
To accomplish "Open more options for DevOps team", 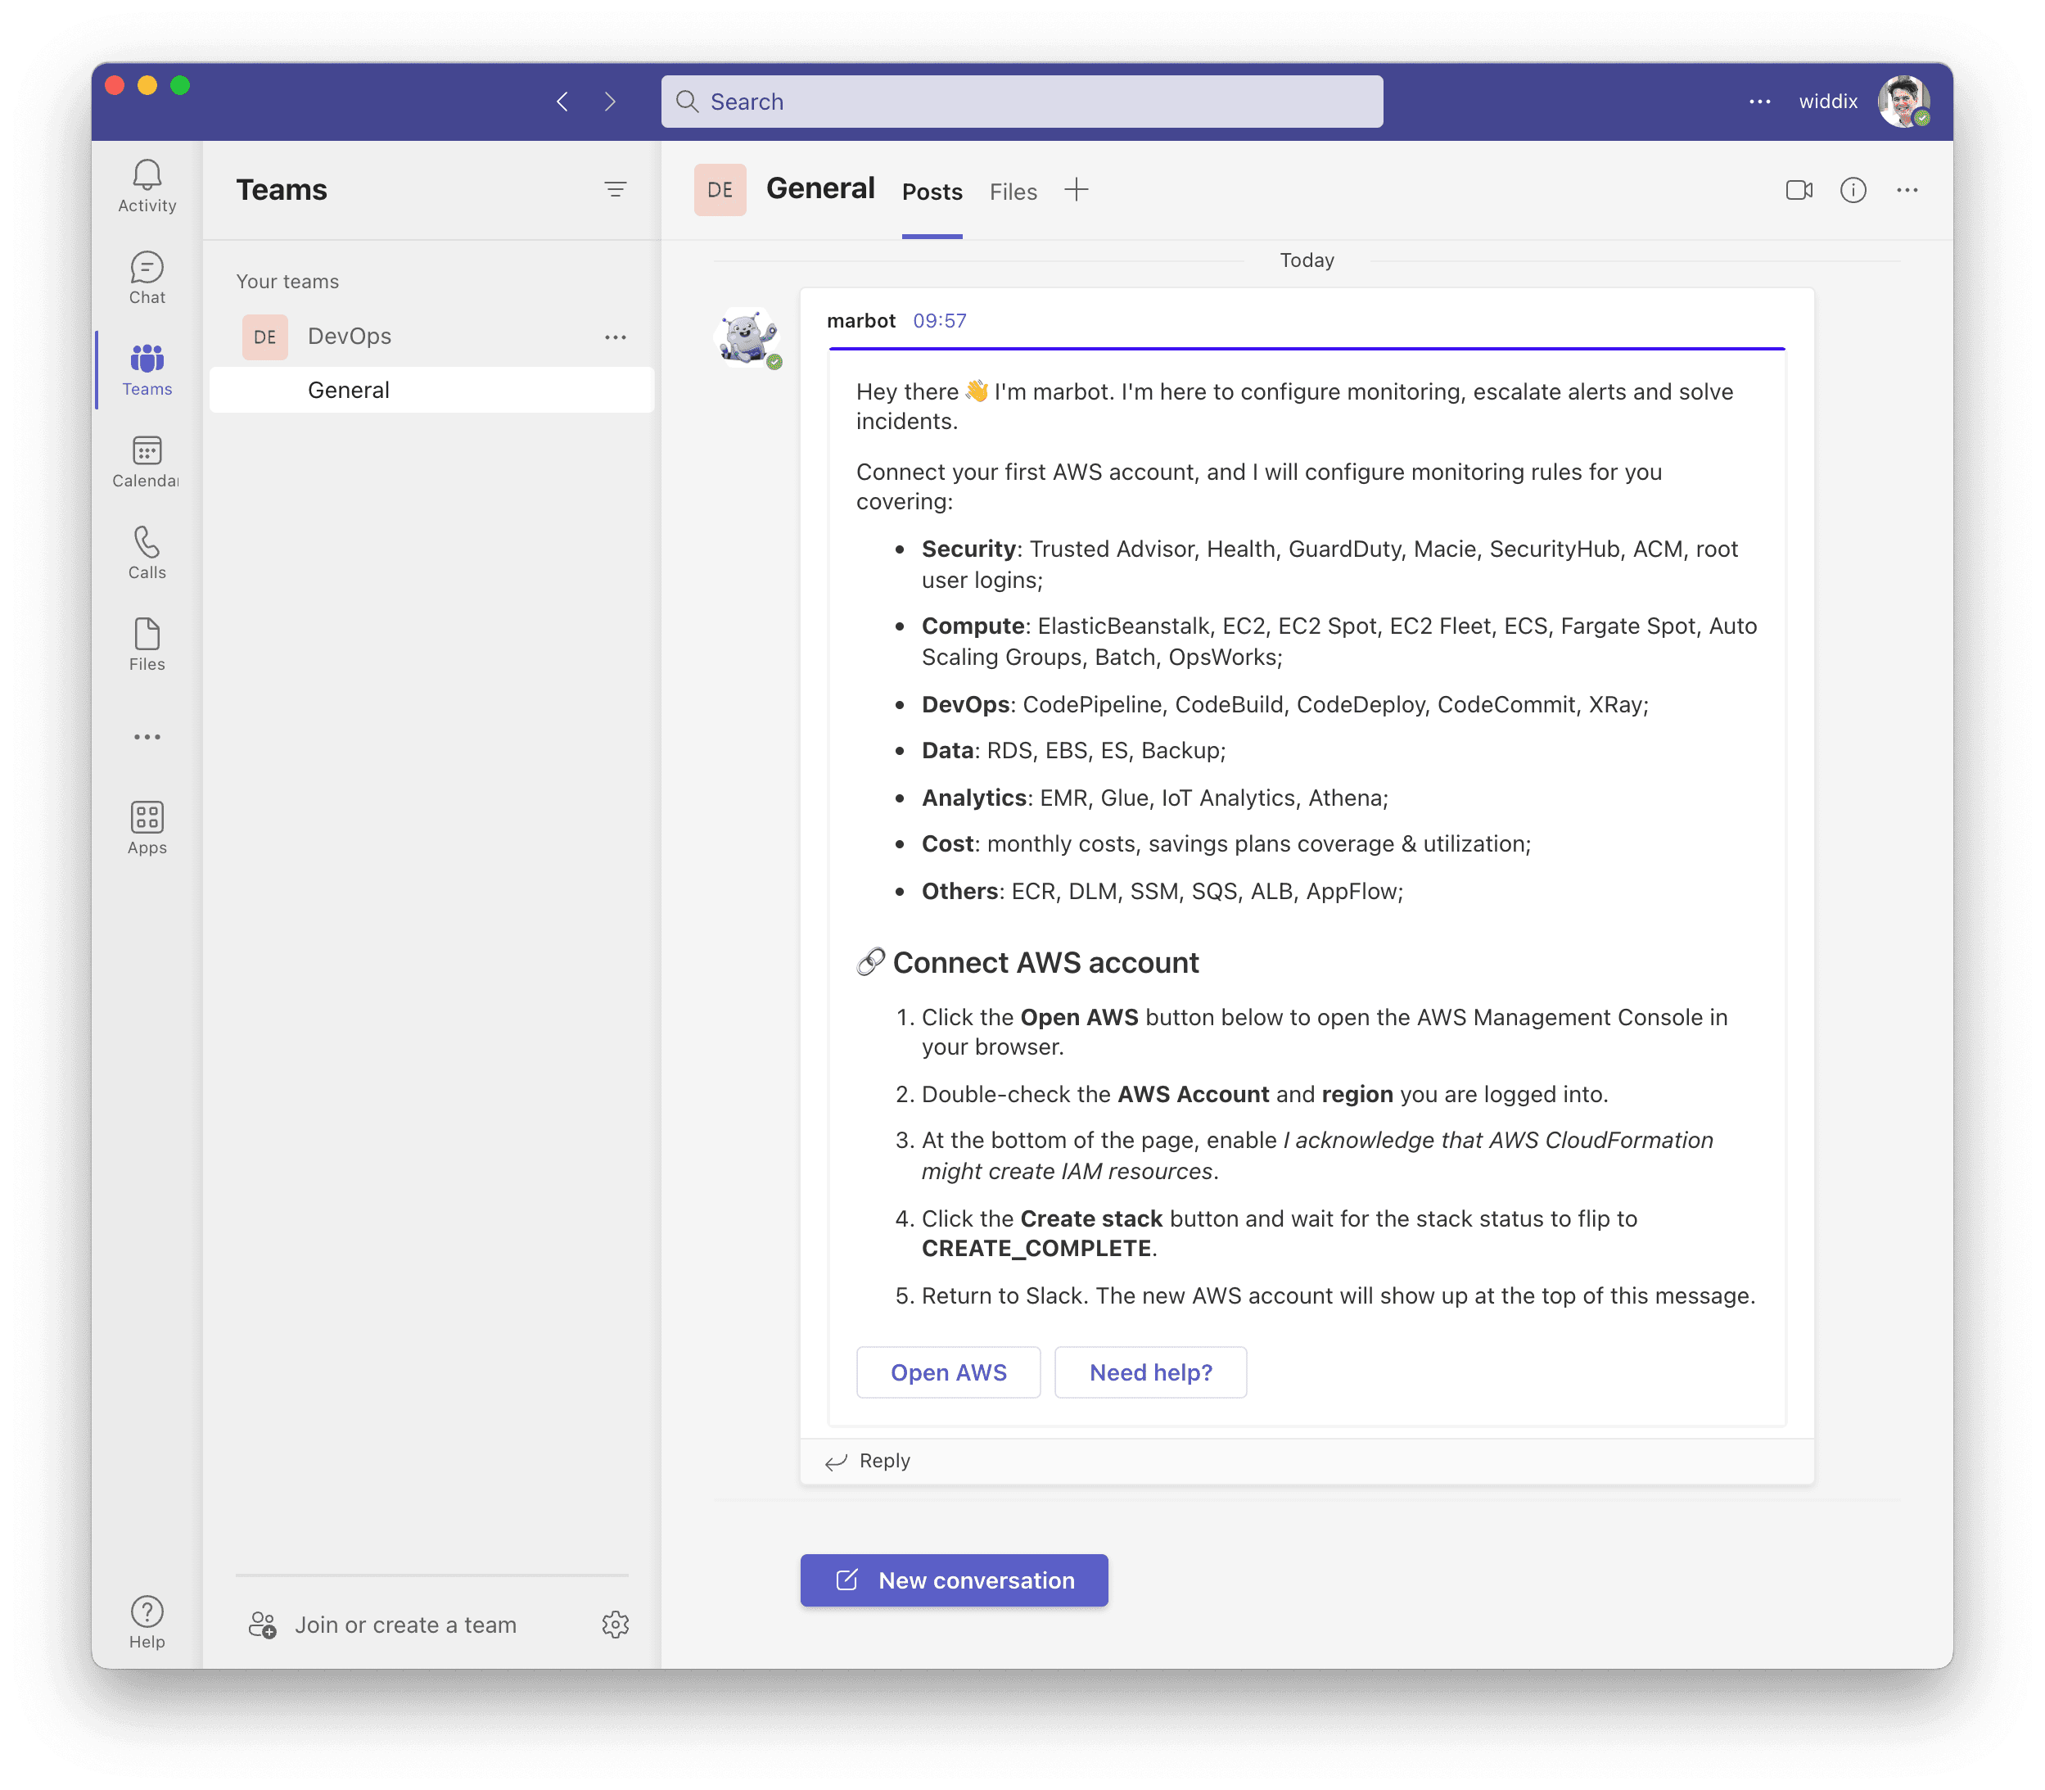I will [615, 337].
